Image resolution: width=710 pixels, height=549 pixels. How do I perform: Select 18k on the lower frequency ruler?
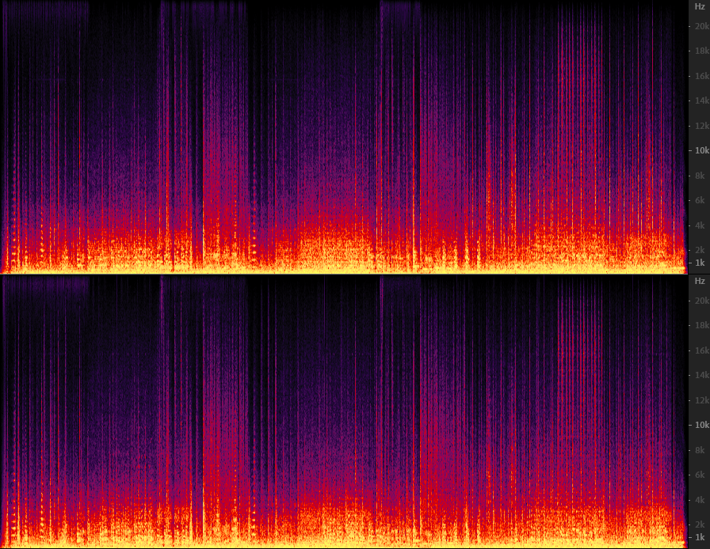(x=701, y=325)
